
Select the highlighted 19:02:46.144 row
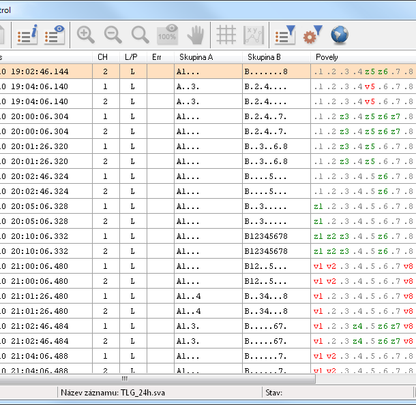coord(208,71)
